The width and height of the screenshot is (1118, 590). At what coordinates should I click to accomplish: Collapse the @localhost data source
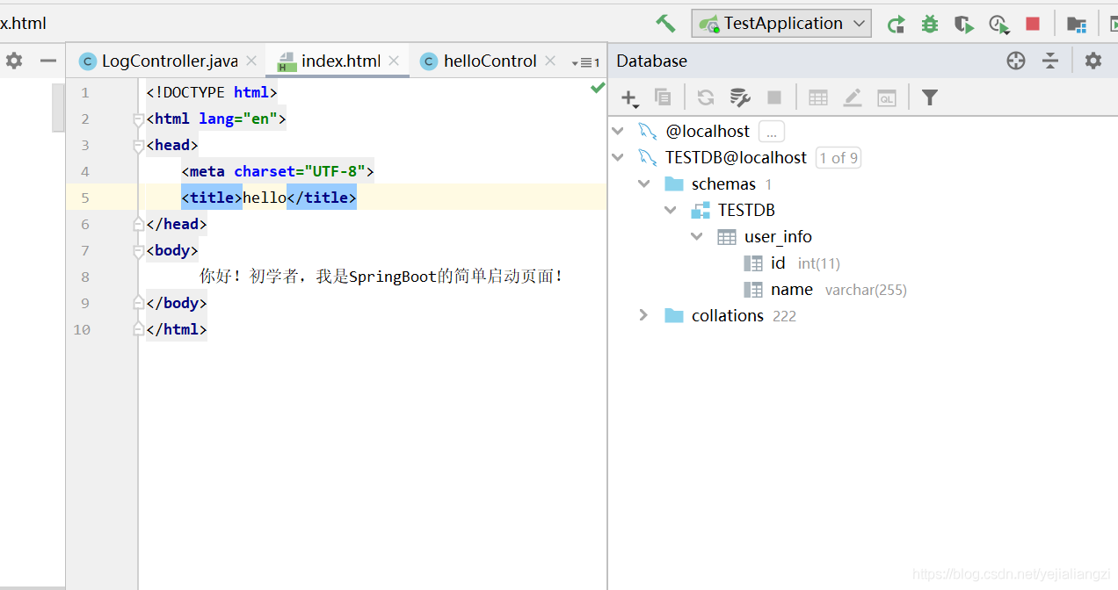[x=618, y=131]
